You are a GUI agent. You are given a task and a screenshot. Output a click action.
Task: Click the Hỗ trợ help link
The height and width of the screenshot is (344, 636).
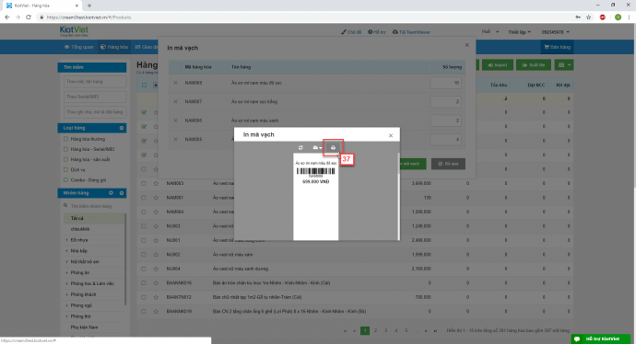pyautogui.click(x=377, y=32)
